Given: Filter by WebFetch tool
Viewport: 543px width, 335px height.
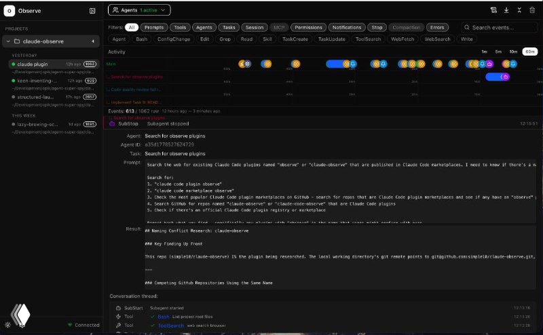Looking at the screenshot, I should 402,39.
